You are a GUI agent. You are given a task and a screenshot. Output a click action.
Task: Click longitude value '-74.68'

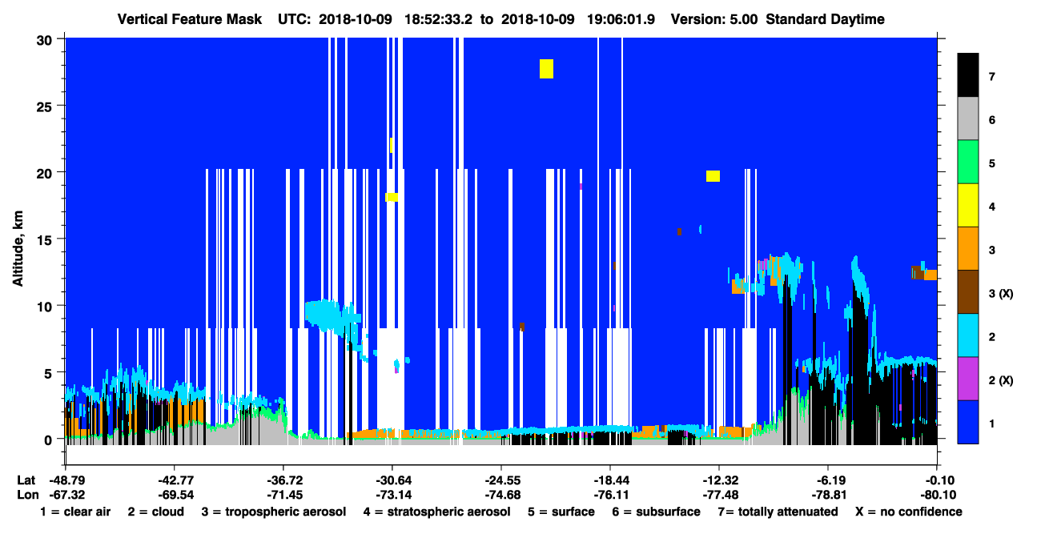(x=501, y=495)
